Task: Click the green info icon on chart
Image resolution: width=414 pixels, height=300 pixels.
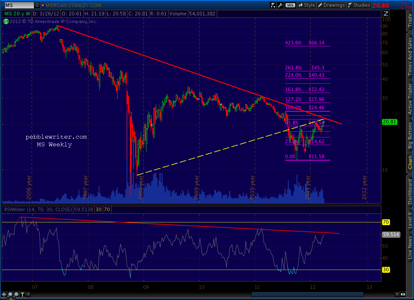Action: tap(6, 21)
